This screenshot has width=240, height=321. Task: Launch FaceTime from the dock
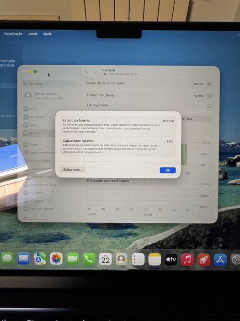point(73,259)
